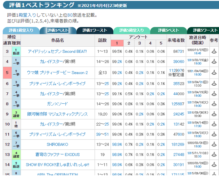Viewport: 219px width, 178px height.
Task: Click visitor count 13142
Action: [x=179, y=124]
